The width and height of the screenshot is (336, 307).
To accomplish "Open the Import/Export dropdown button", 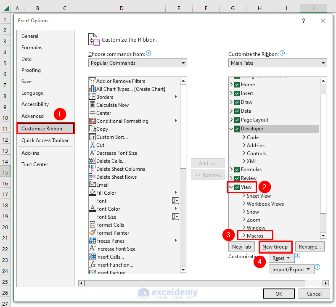I will [291, 269].
